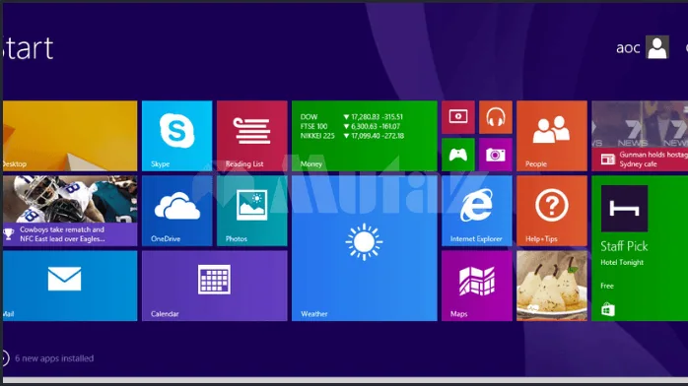Open the small Camera tile
Viewport: 688px width, 386px height.
496,155
